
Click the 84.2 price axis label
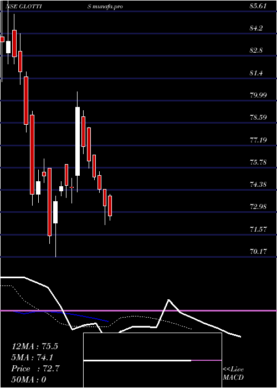click(257, 28)
